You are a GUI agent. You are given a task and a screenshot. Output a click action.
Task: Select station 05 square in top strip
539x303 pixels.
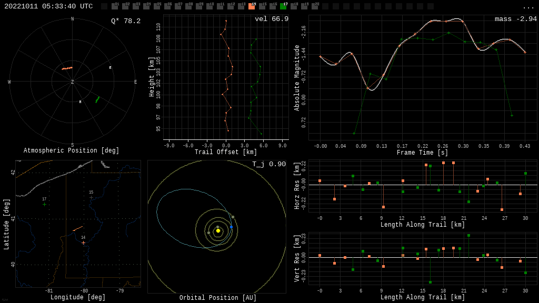pyautogui.click(x=157, y=6)
